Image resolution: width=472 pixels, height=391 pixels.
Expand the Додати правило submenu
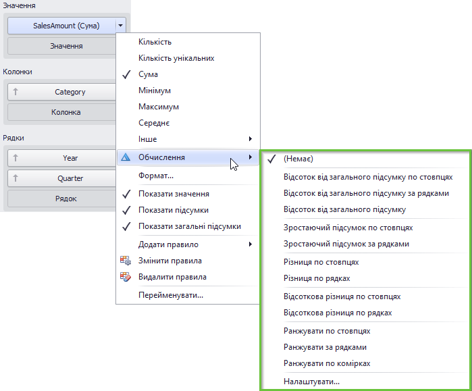click(x=188, y=244)
